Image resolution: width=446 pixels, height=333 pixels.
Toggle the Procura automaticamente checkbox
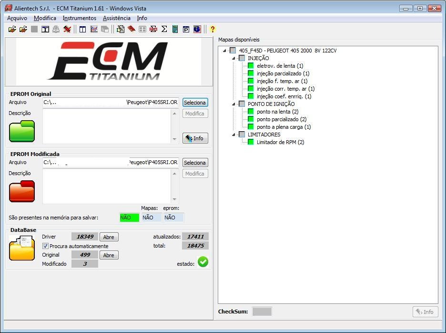pos(45,246)
